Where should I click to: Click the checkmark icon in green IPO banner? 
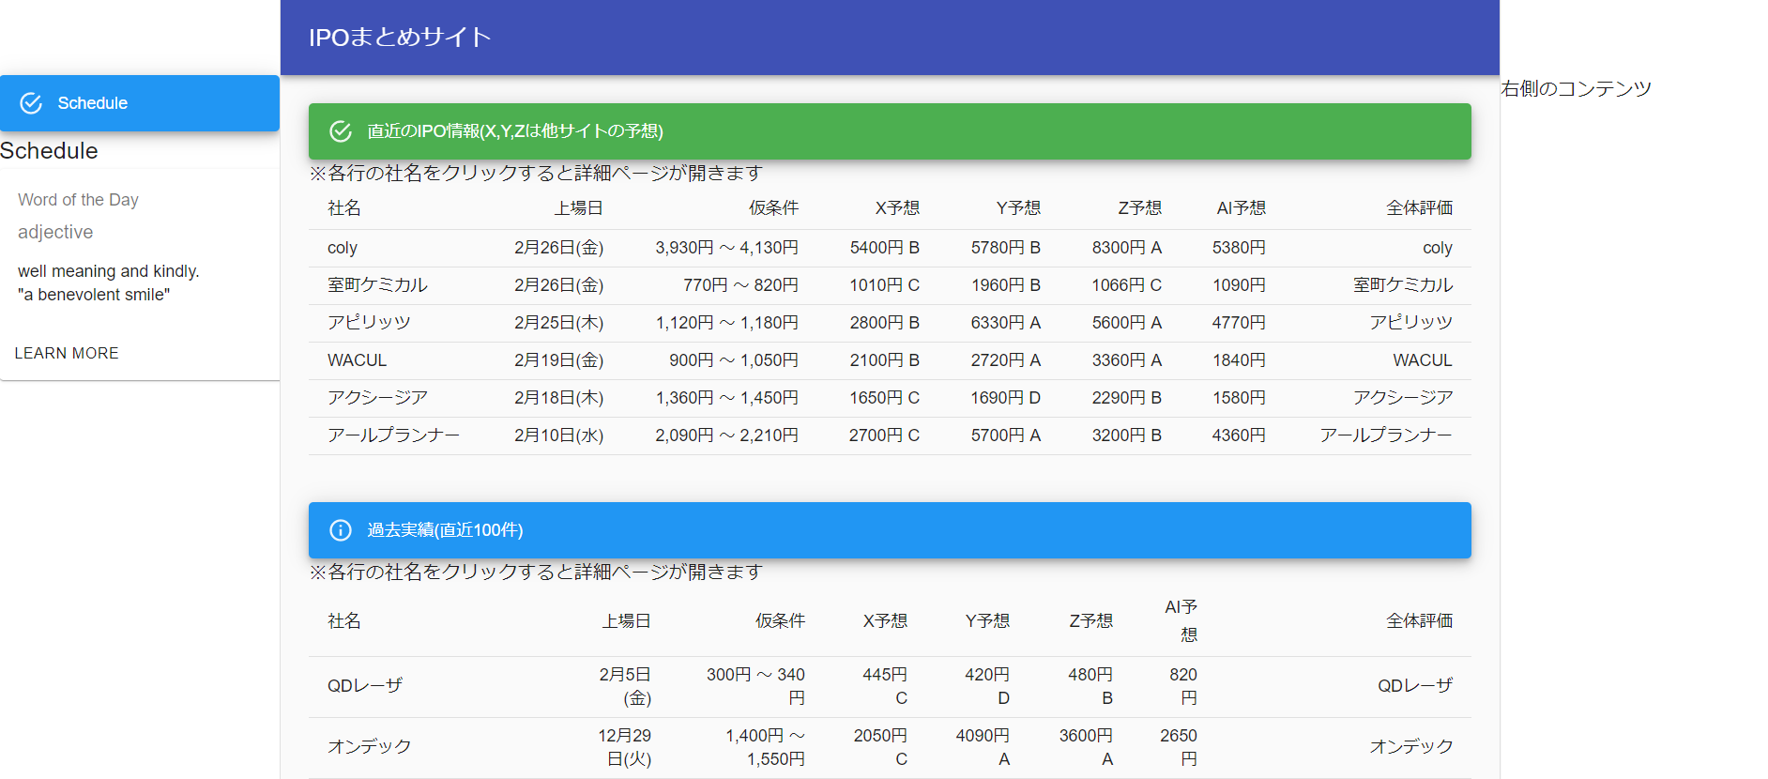click(341, 131)
